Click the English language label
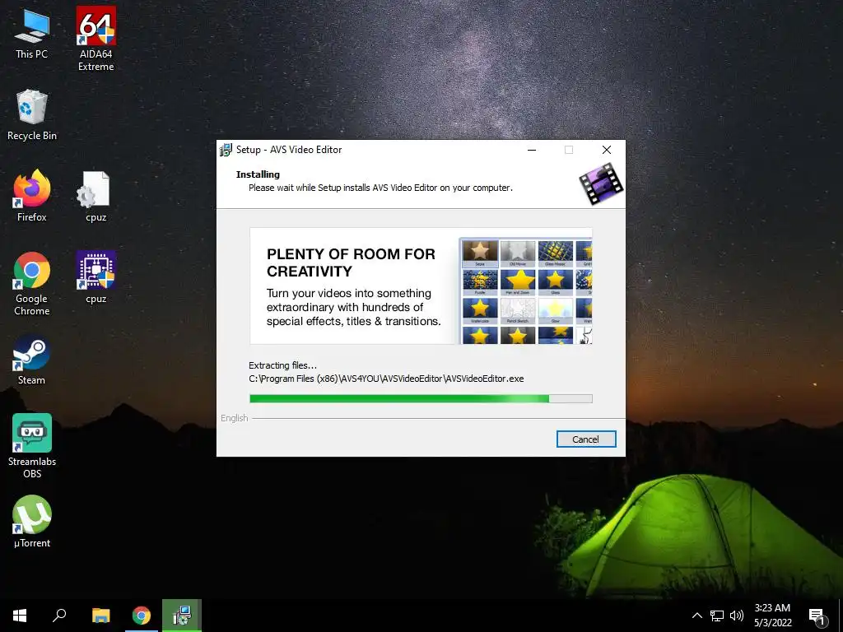 click(235, 418)
